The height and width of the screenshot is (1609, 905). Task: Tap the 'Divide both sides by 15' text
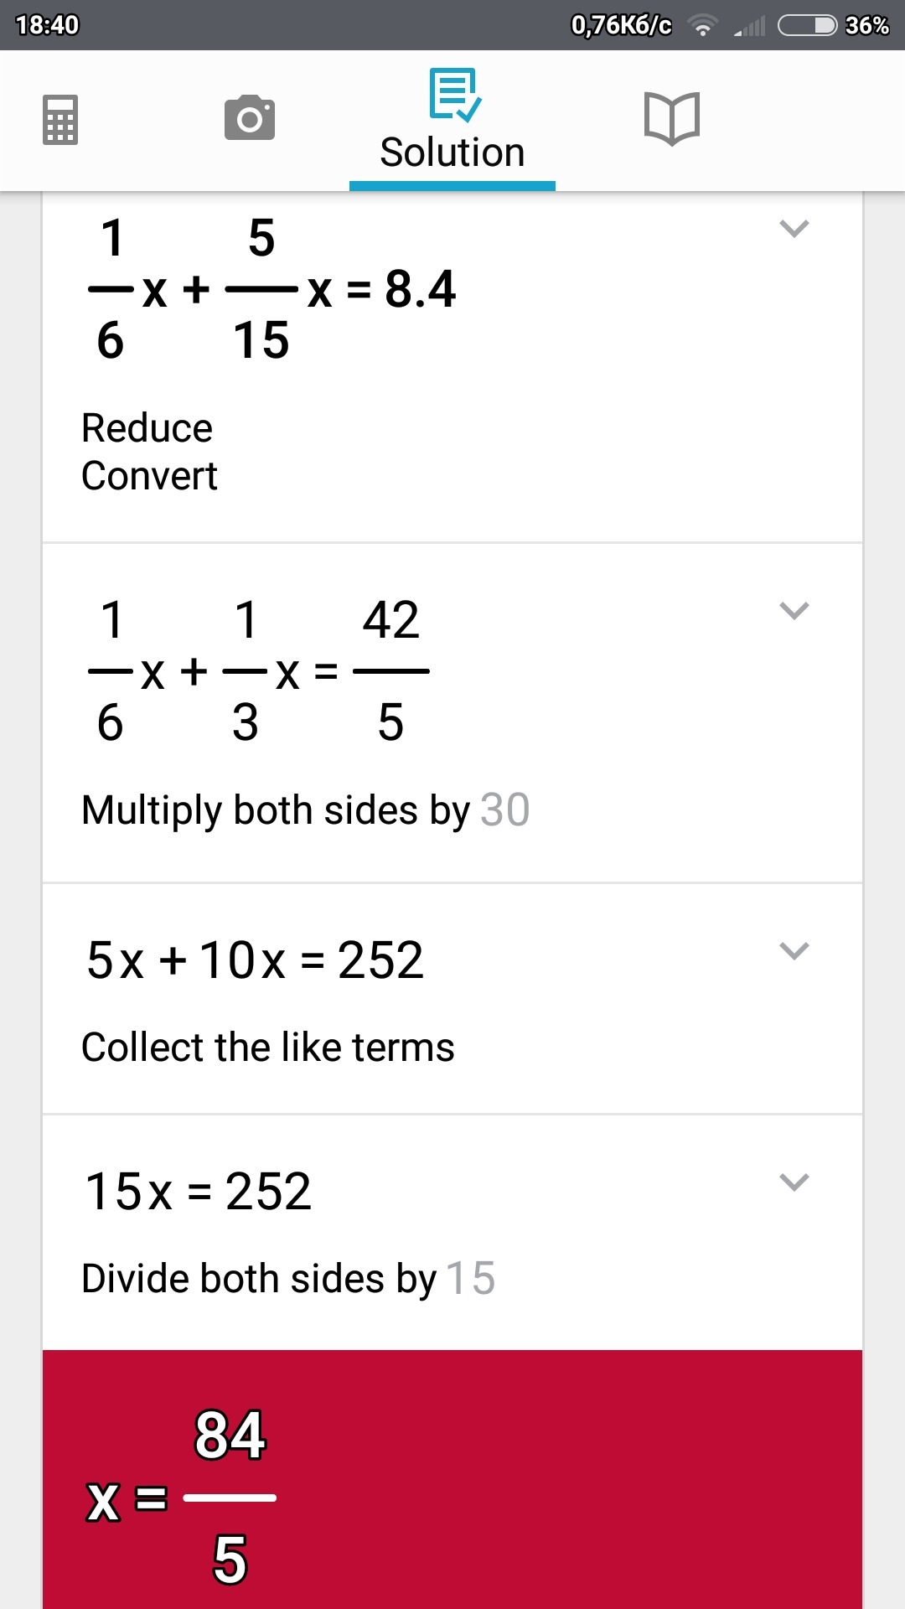coord(288,1279)
